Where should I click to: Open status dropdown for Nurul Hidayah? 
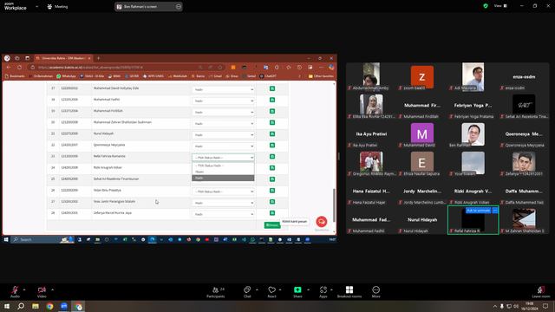[x=223, y=135]
